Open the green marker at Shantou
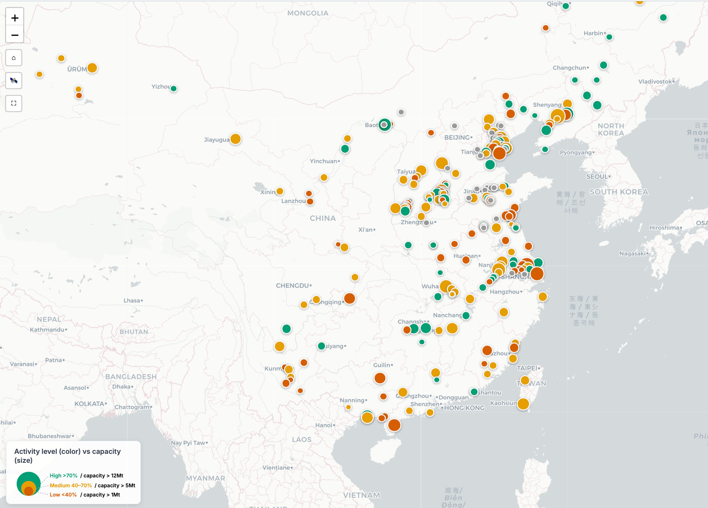The height and width of the screenshot is (508, 708). point(474,392)
